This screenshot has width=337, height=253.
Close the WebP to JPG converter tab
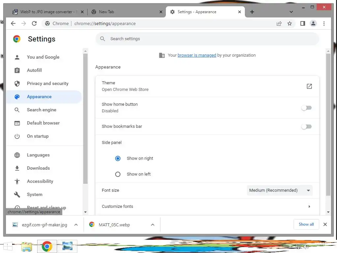(82, 12)
